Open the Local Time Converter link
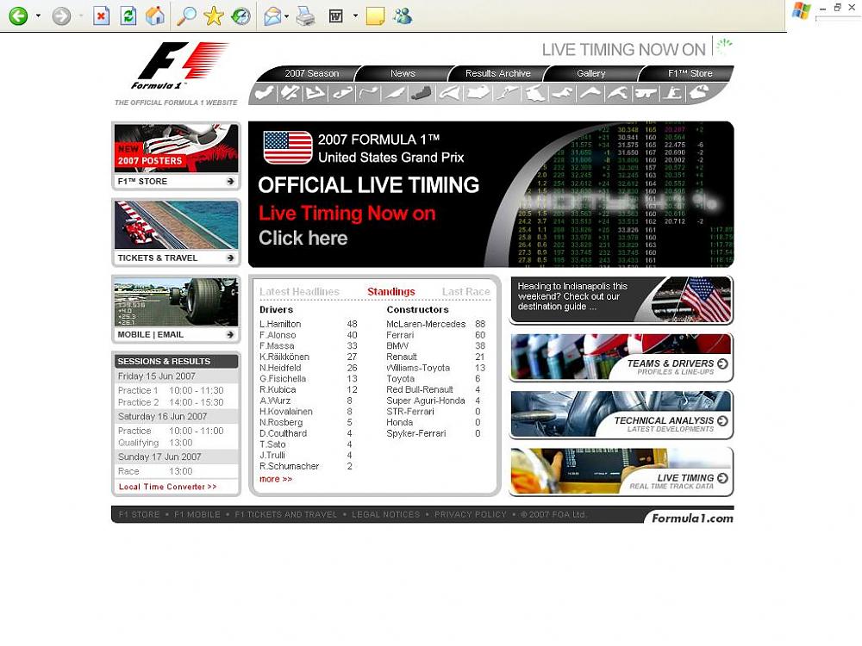This screenshot has height=646, width=862. pos(167,487)
